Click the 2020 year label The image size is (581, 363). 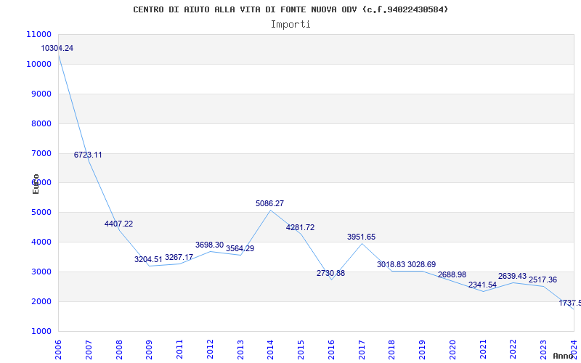tap(452, 348)
